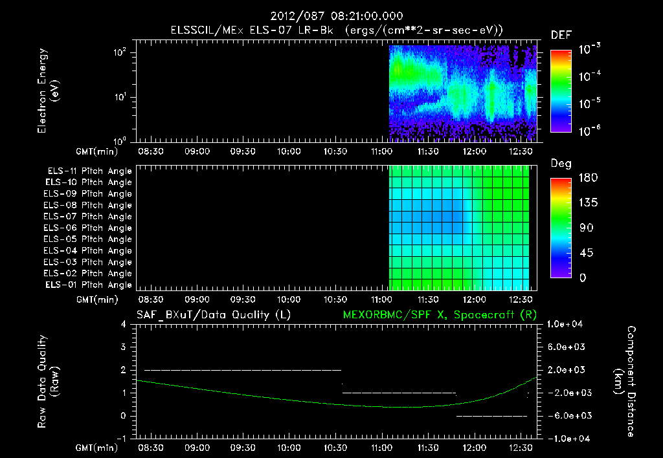Click the 45 value on the Deg scale

point(587,253)
